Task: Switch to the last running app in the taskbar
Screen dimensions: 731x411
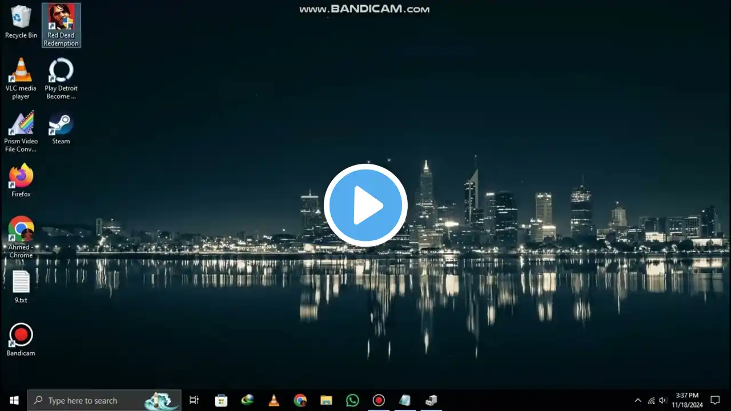Action: tap(431, 400)
